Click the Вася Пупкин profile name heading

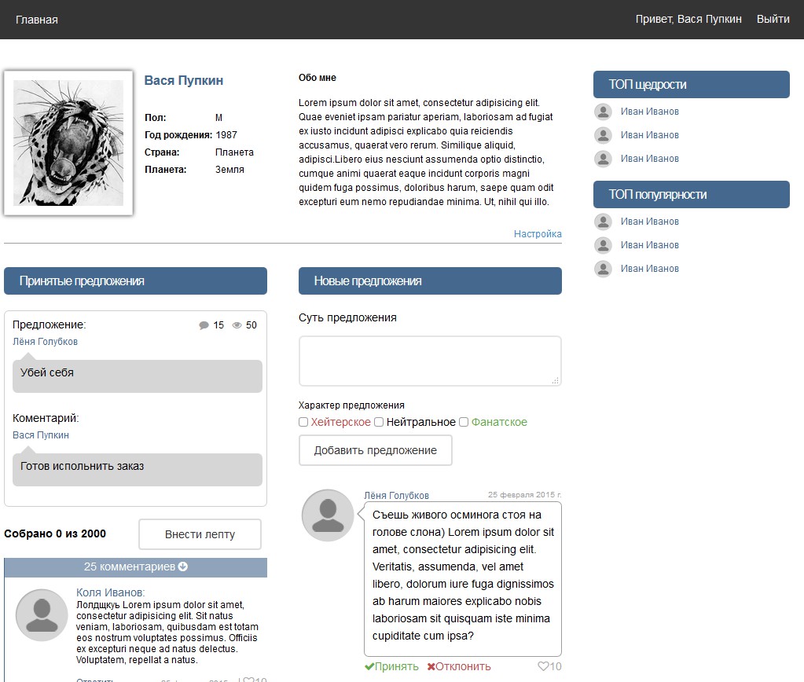[x=184, y=80]
